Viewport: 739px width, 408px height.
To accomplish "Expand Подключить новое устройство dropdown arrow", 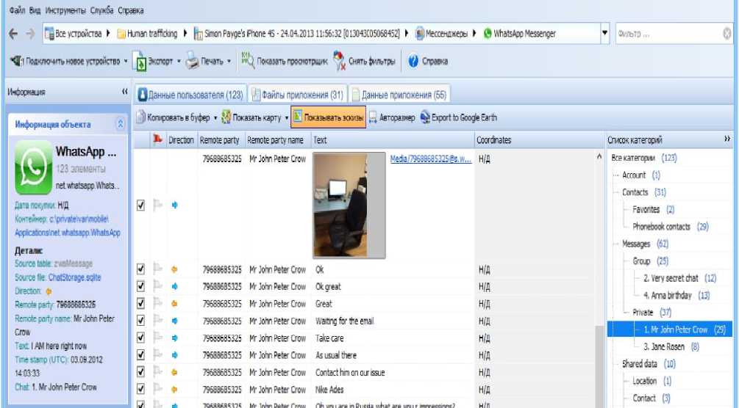I will click(126, 61).
